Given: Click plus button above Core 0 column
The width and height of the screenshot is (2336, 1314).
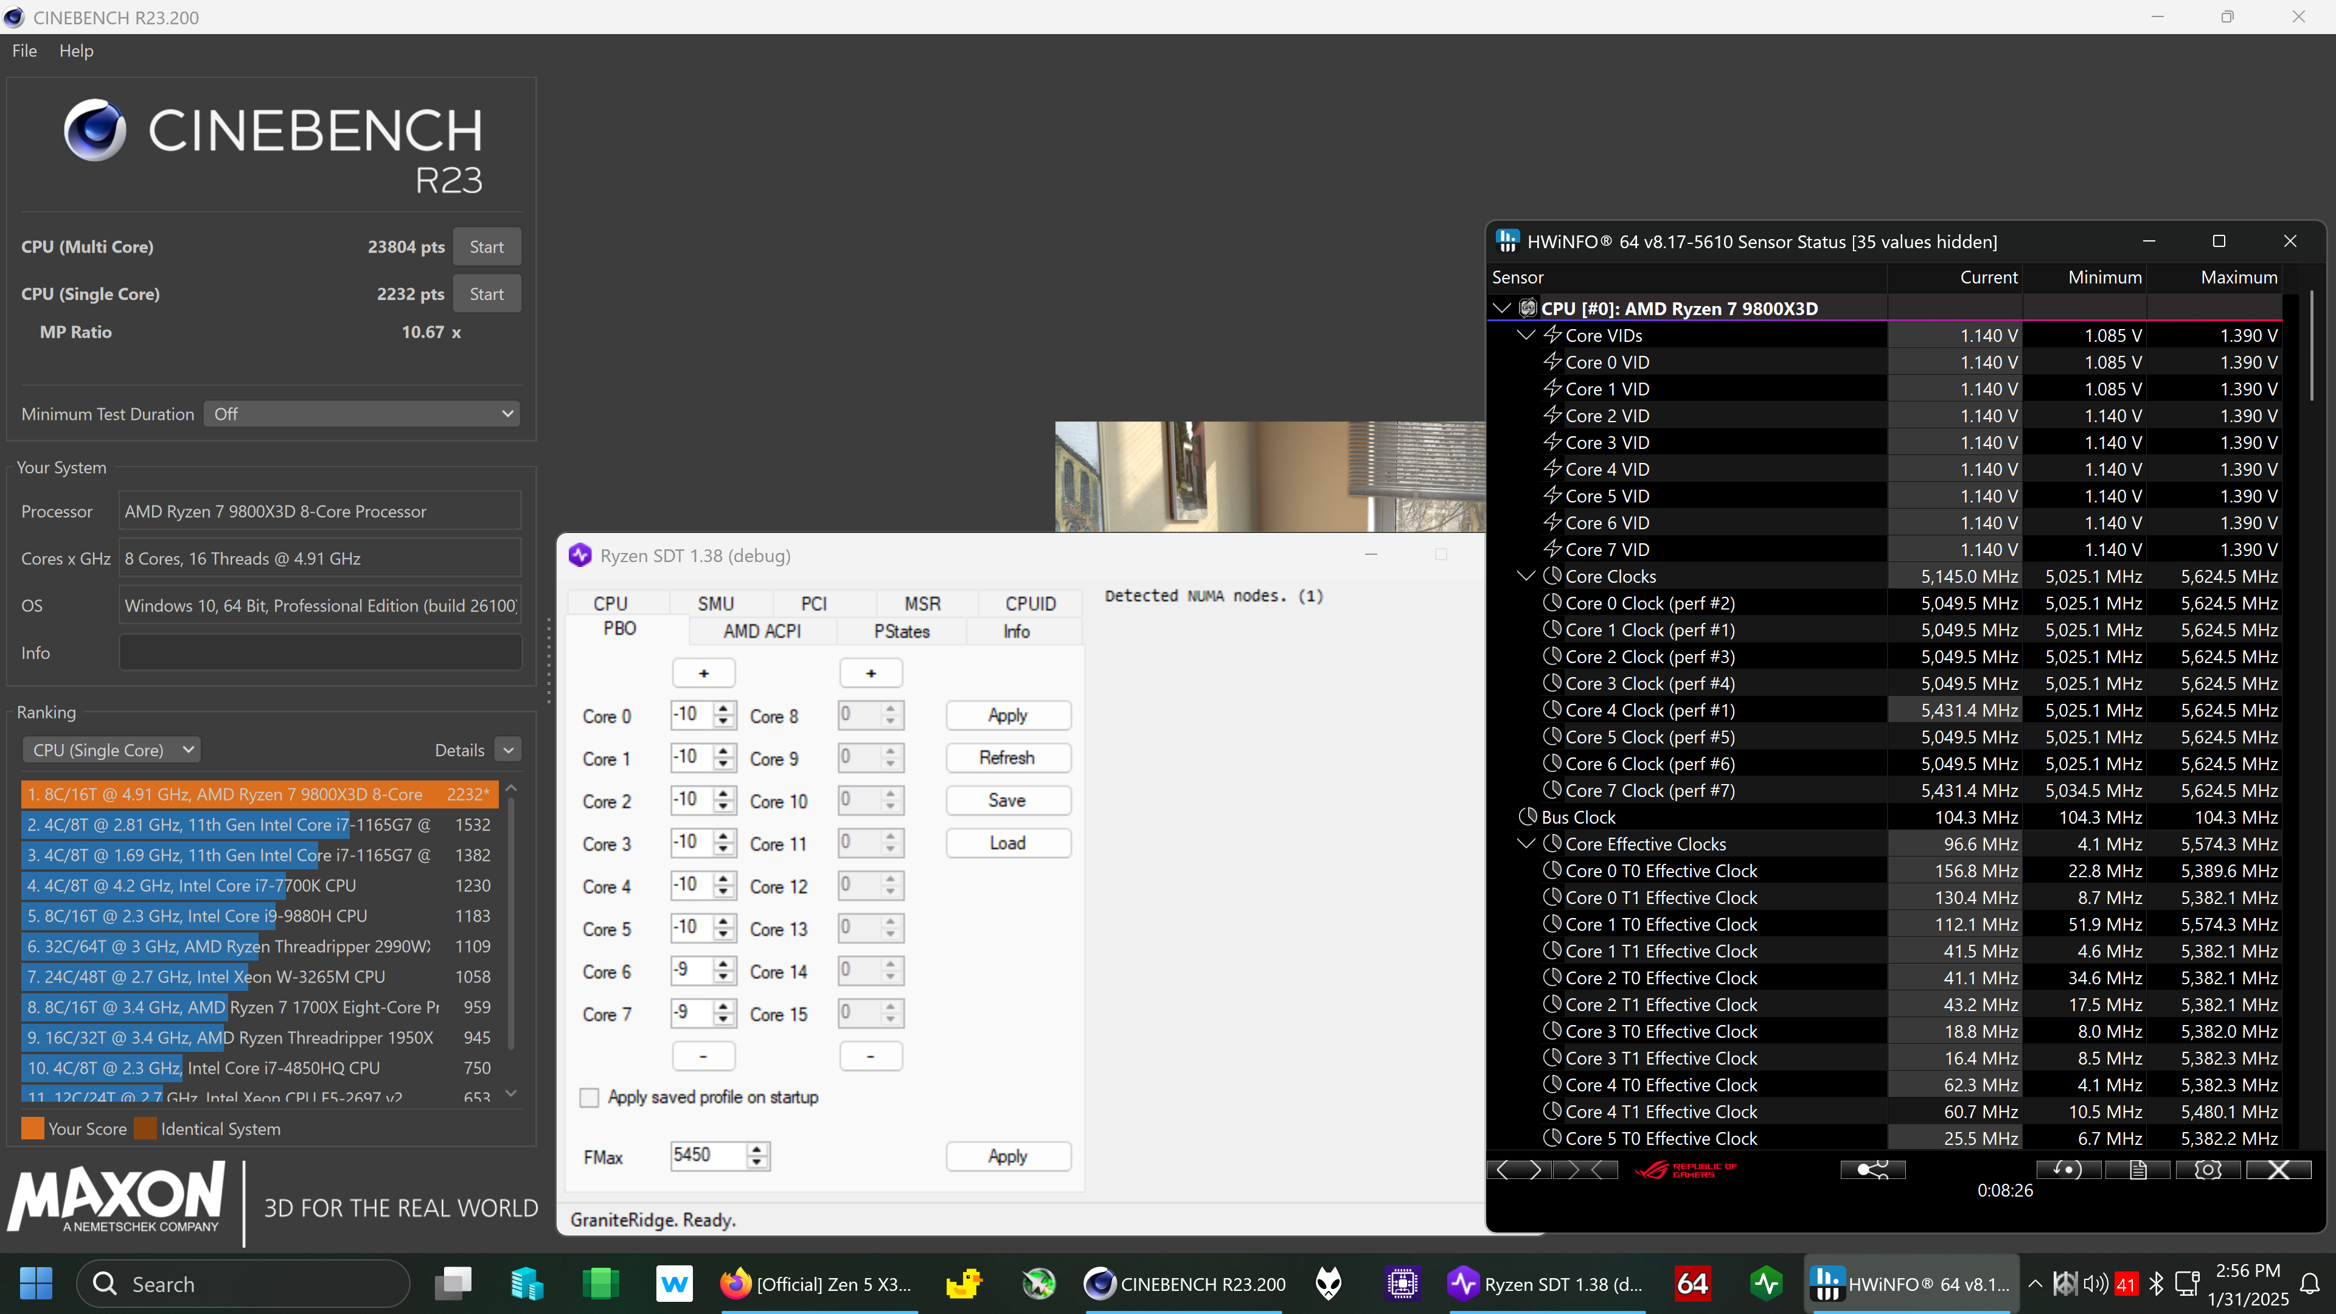Looking at the screenshot, I should click(704, 673).
